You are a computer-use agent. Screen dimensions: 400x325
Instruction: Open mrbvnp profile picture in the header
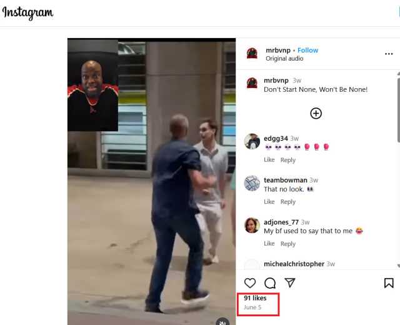tap(252, 54)
